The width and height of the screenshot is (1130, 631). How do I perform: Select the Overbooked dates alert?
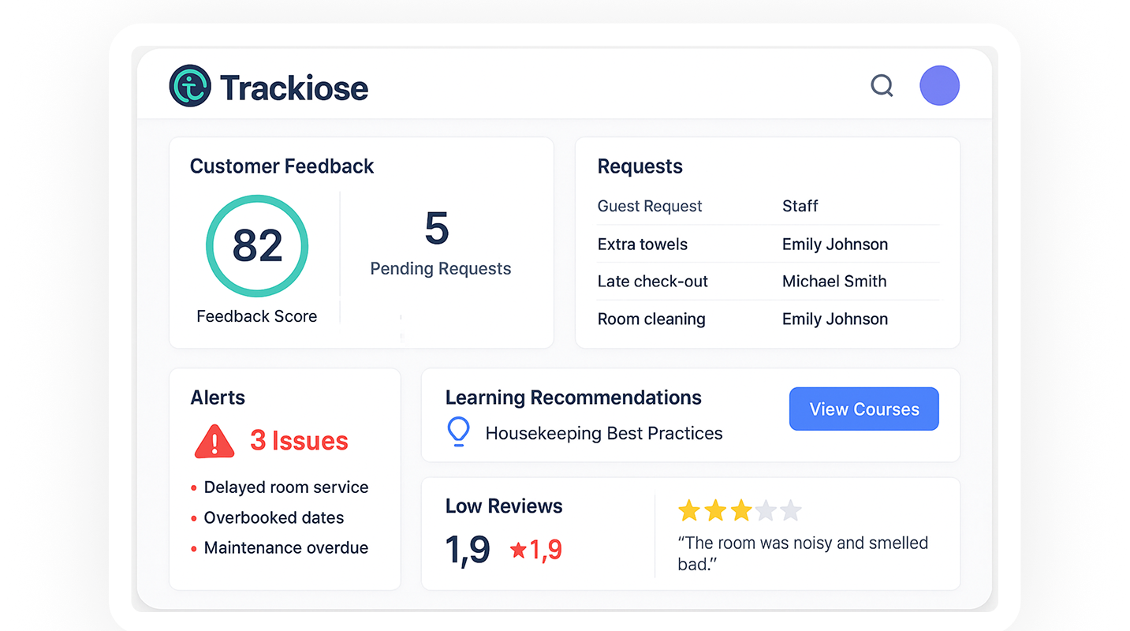(x=274, y=517)
